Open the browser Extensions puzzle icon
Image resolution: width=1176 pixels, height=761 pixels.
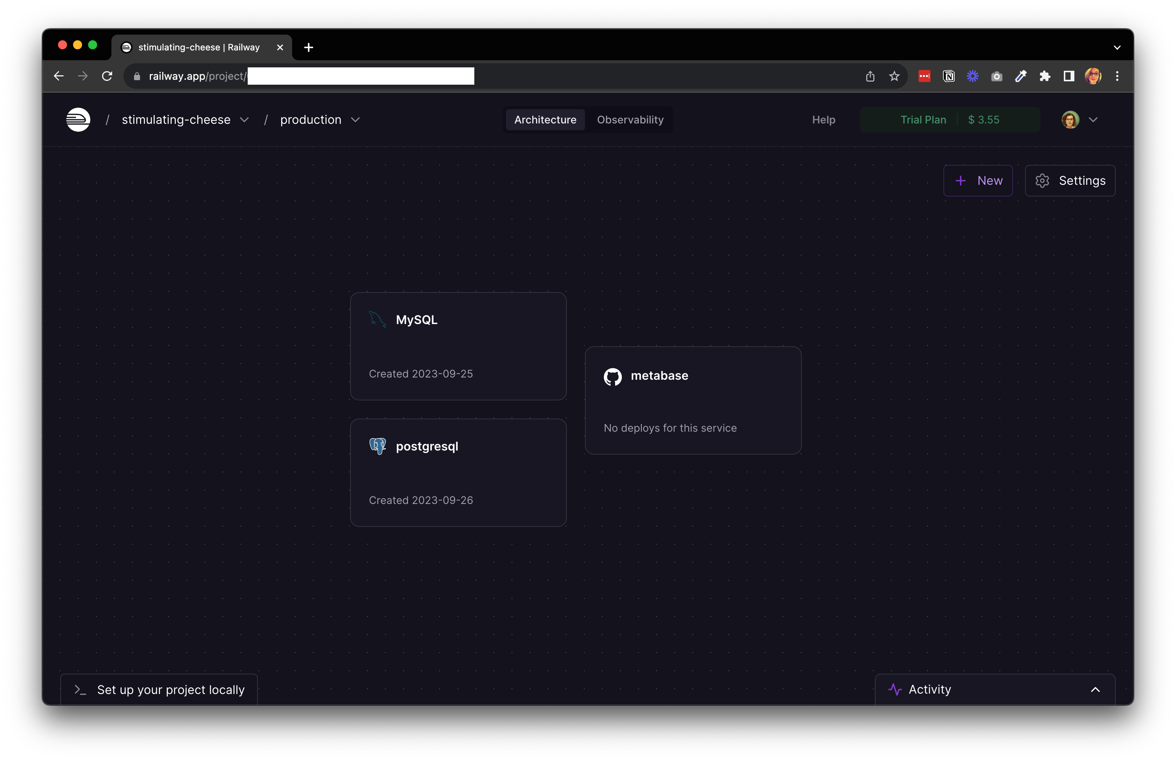click(x=1045, y=76)
